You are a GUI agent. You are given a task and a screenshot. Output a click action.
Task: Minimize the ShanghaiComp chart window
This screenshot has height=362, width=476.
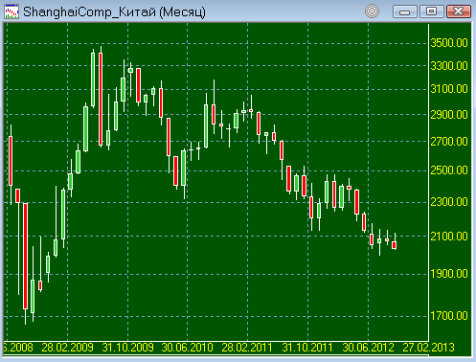pos(405,11)
